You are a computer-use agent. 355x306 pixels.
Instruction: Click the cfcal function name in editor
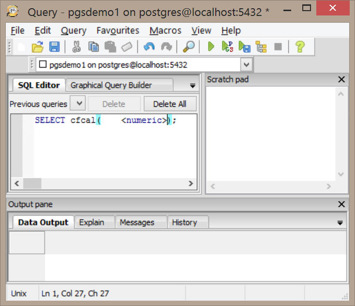click(x=83, y=120)
